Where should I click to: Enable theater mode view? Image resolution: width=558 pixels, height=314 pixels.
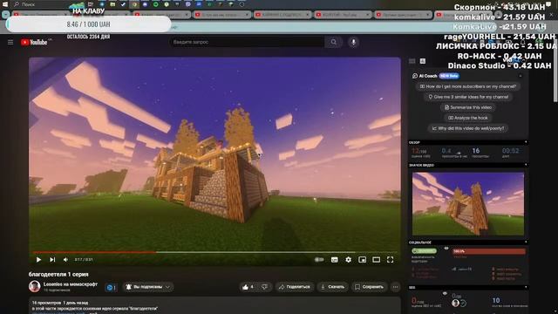pyautogui.click(x=376, y=260)
